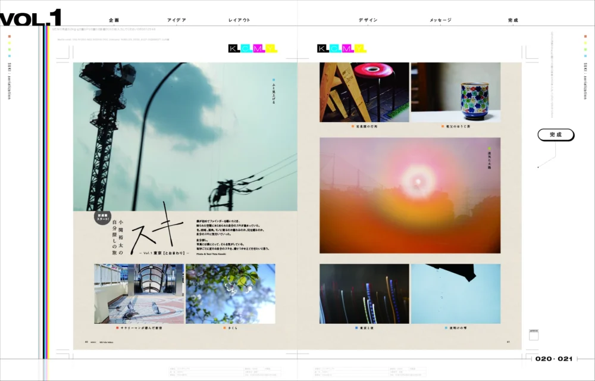Select the レイアウト item in the top navigation
Viewport: 595px width, 381px height.
tap(237, 19)
